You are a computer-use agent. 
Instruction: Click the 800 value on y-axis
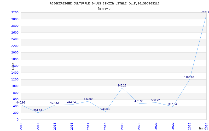pos(16,93)
